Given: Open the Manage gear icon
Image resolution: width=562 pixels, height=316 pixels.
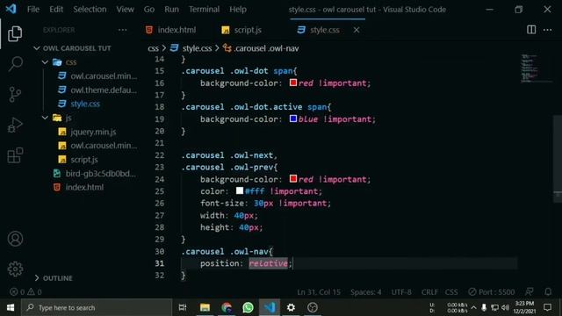Looking at the screenshot, I should click(x=15, y=269).
